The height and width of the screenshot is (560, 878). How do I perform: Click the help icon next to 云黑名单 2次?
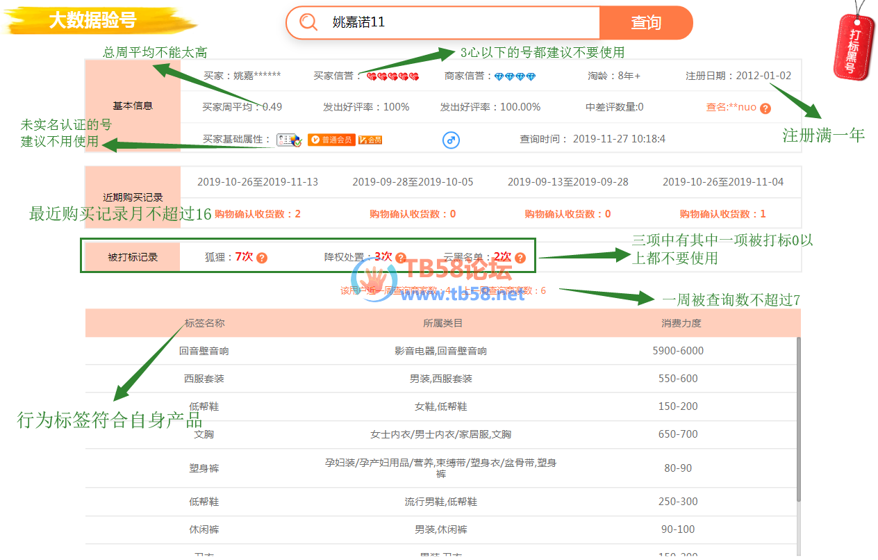(x=520, y=258)
